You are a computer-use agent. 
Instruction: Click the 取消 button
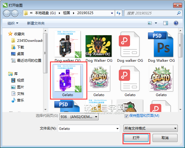pyautogui.click(x=165, y=138)
